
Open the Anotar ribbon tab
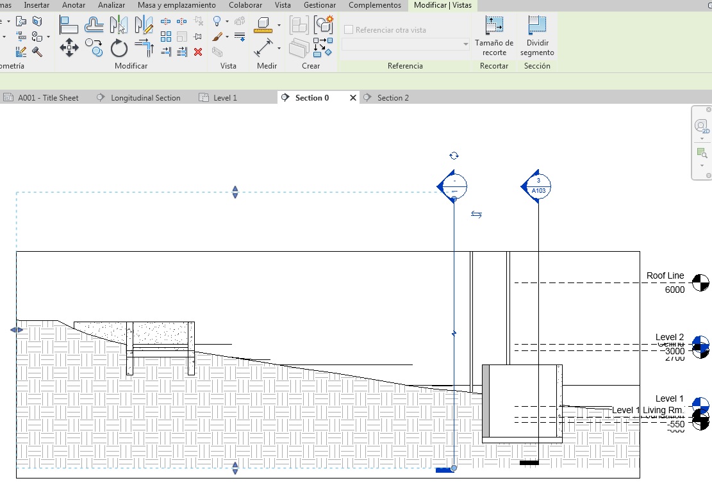tap(73, 5)
